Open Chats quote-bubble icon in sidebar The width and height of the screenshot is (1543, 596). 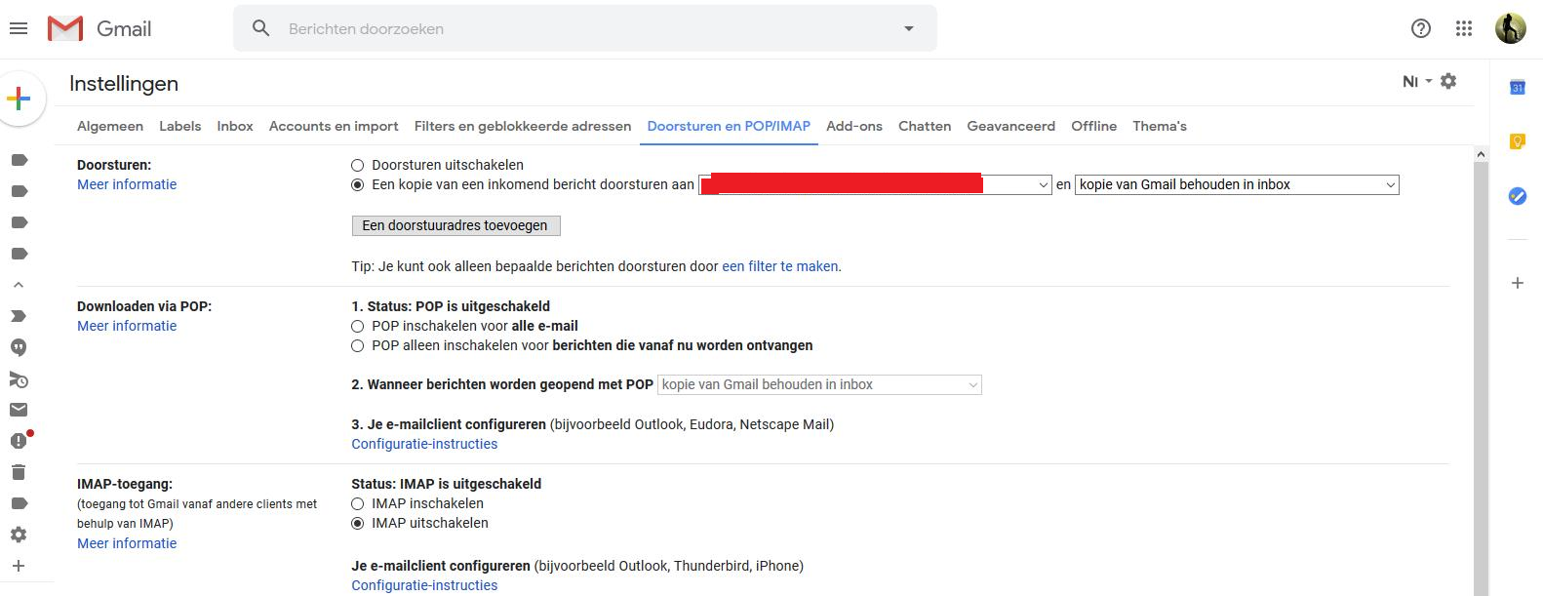click(x=19, y=347)
